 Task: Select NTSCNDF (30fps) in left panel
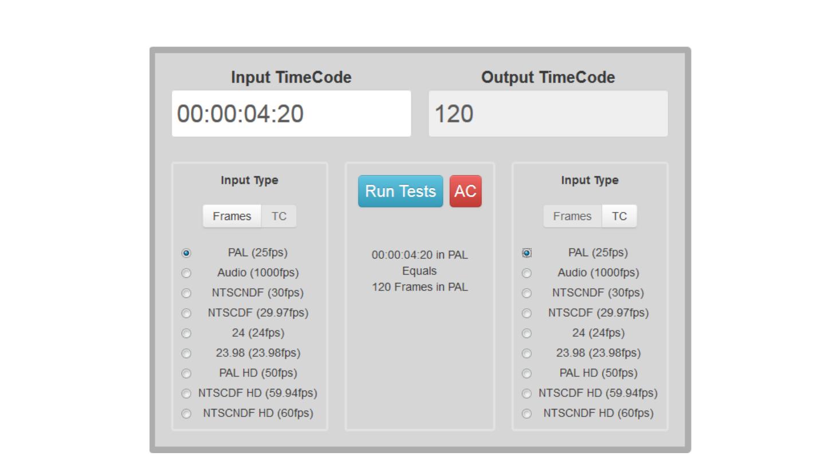[x=186, y=293]
